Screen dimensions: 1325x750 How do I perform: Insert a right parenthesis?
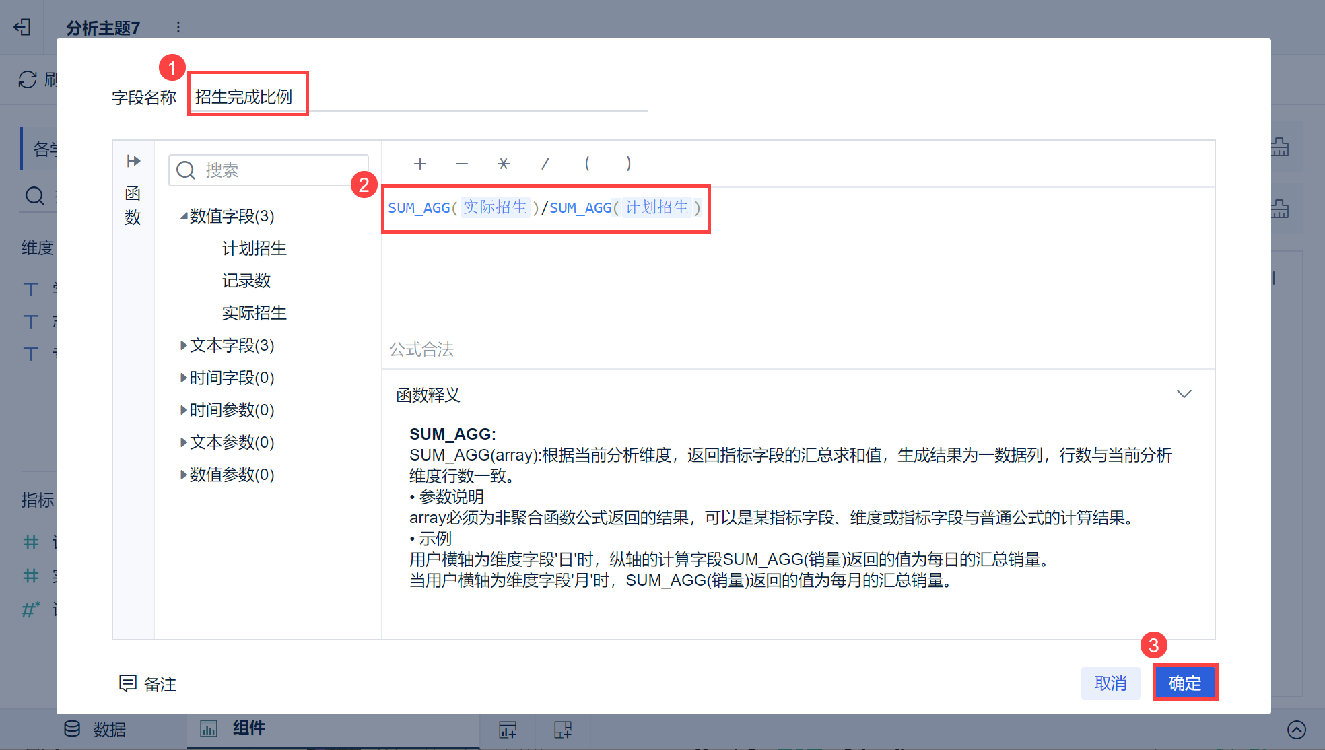click(x=629, y=164)
